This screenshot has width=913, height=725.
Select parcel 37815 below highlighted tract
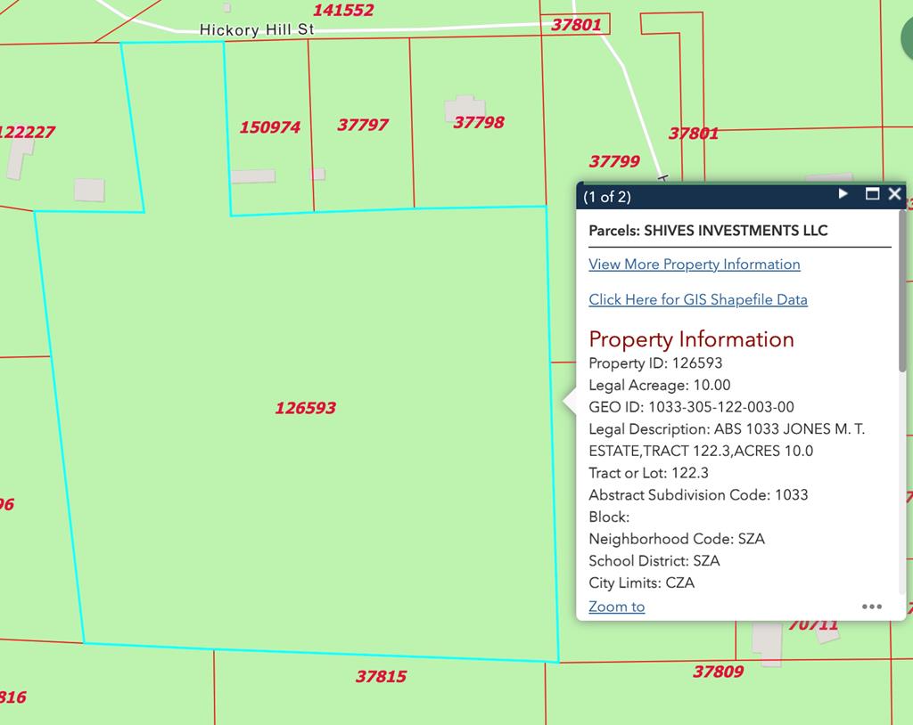click(x=381, y=676)
